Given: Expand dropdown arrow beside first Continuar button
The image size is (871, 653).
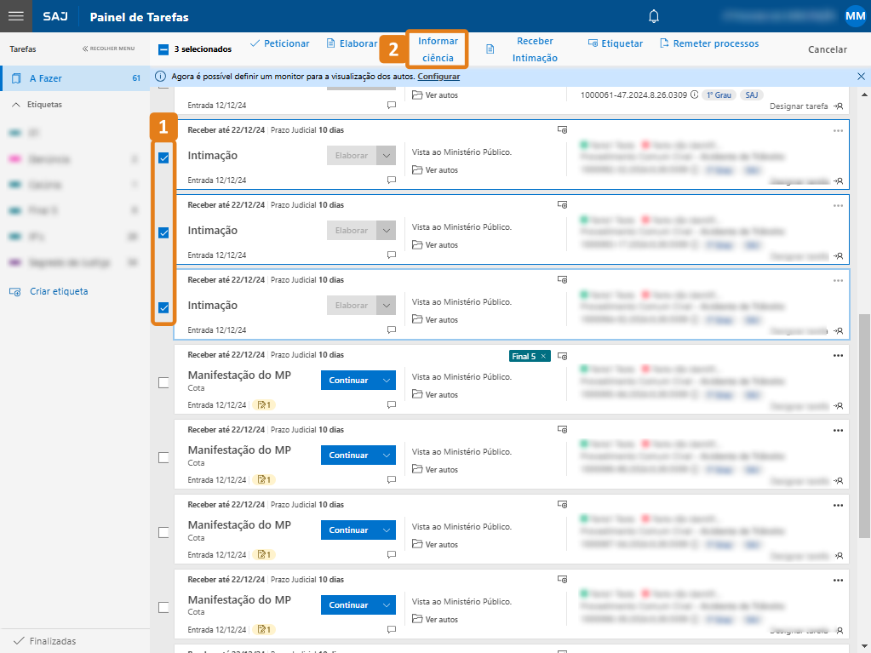Looking at the screenshot, I should tap(387, 381).
